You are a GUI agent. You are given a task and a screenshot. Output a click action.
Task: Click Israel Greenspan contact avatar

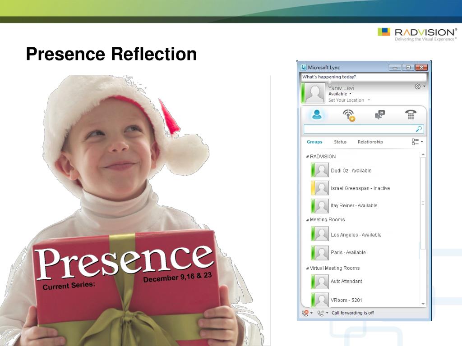(321, 188)
